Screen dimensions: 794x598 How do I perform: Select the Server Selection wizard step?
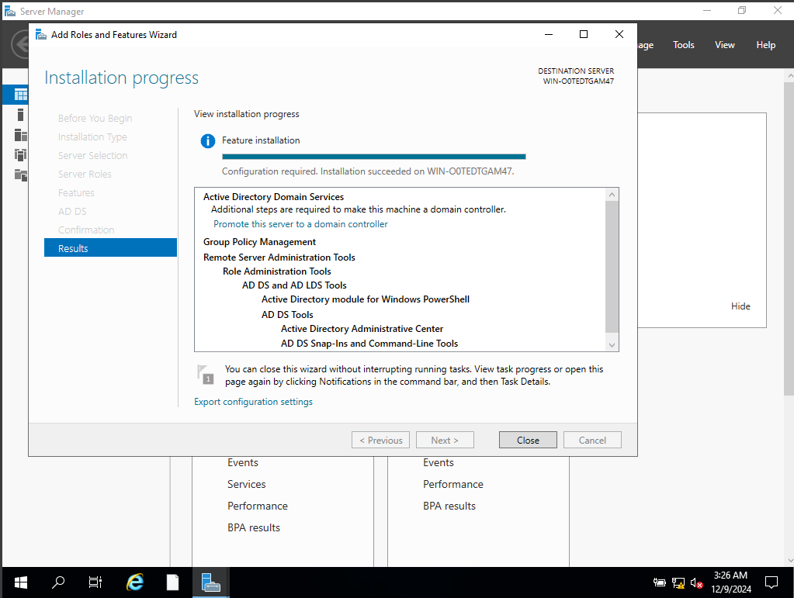(92, 155)
